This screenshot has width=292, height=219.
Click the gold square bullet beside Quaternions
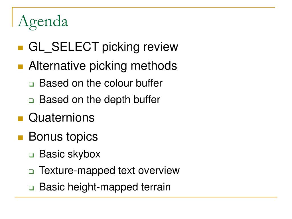point(21,119)
